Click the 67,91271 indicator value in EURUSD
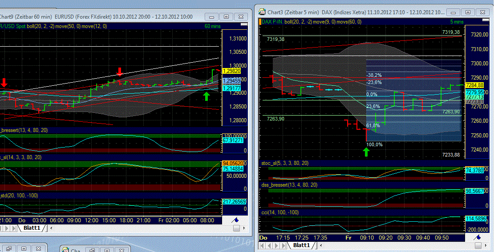Image resolution: width=494 pixels, height=252 pixels. (x=234, y=140)
